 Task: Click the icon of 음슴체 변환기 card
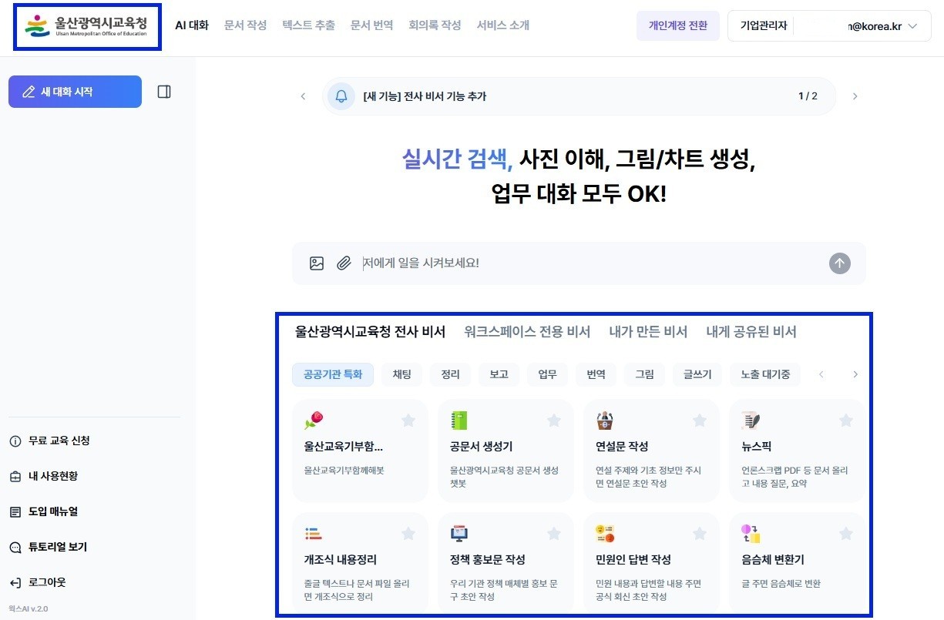(x=751, y=533)
